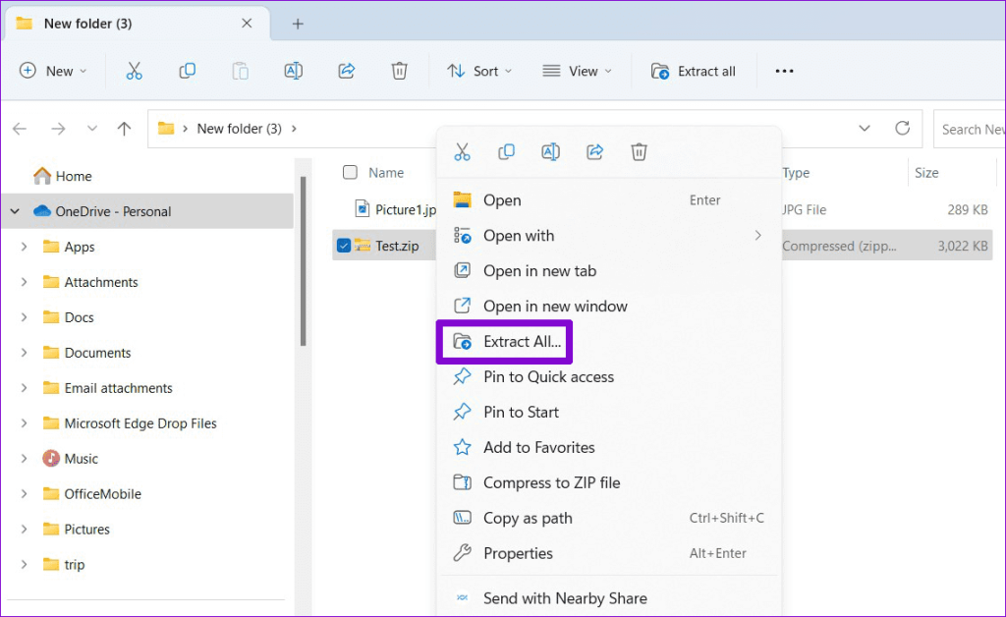Click Extract all toolbar button
This screenshot has height=617, width=1006.
pyautogui.click(x=694, y=71)
